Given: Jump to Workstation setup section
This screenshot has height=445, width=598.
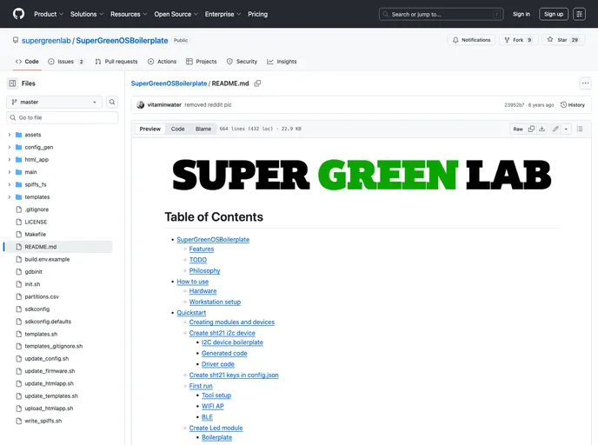Looking at the screenshot, I should tap(215, 302).
